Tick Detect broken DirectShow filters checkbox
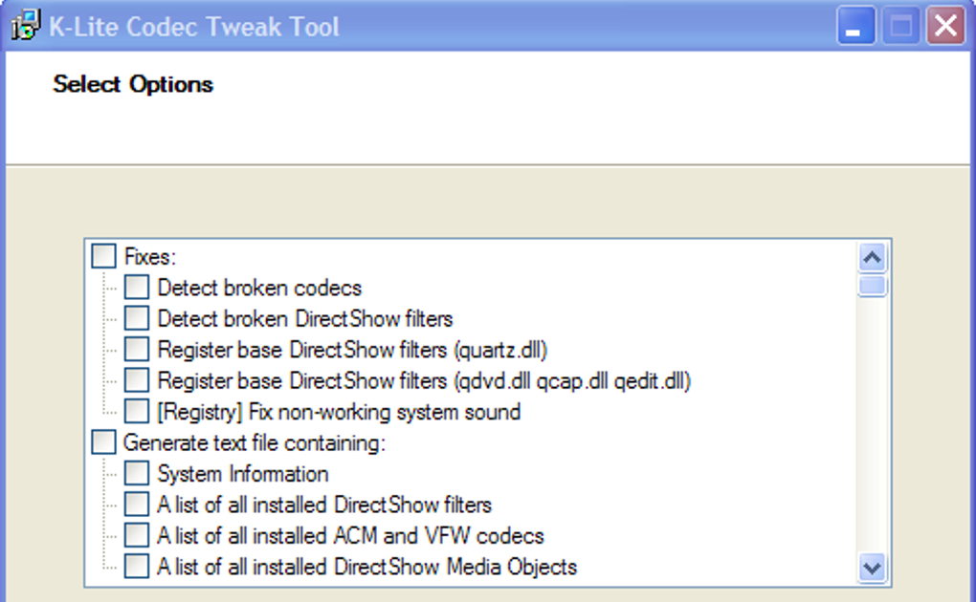 point(137,317)
